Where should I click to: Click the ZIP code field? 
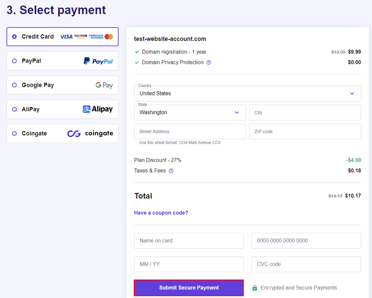pyautogui.click(x=305, y=131)
